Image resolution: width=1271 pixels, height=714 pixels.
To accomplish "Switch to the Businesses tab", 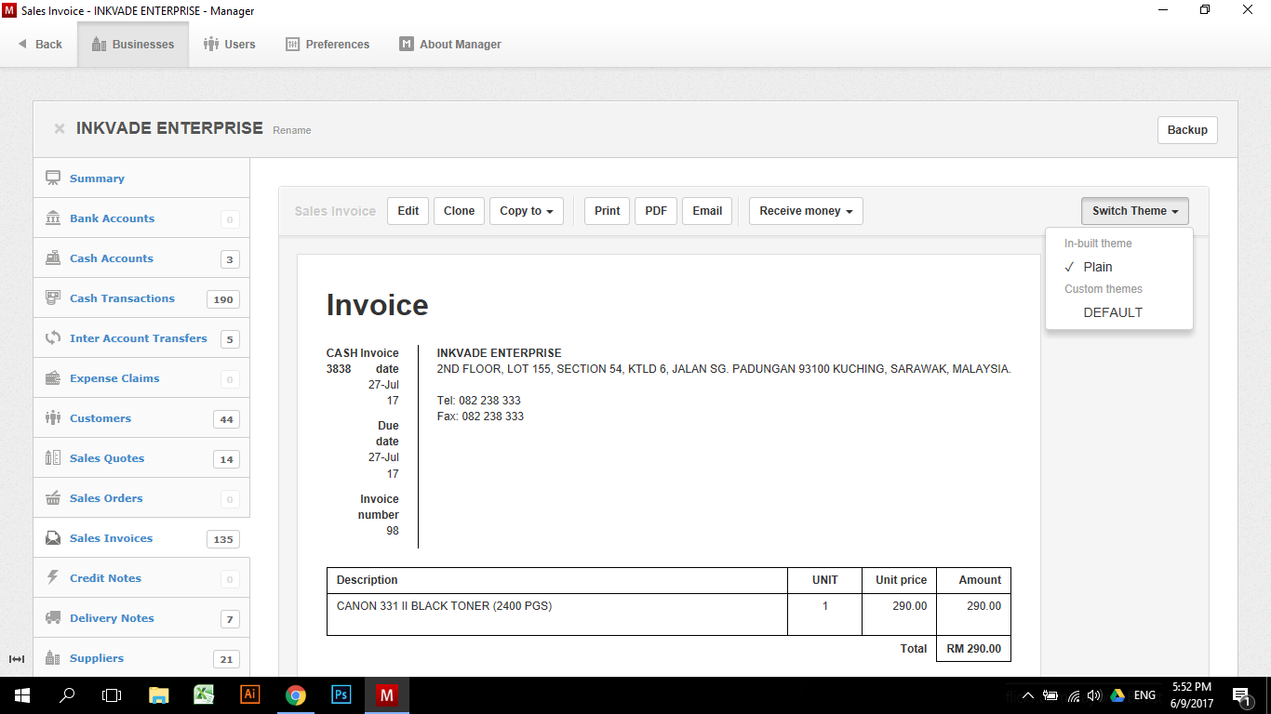I will pos(133,45).
